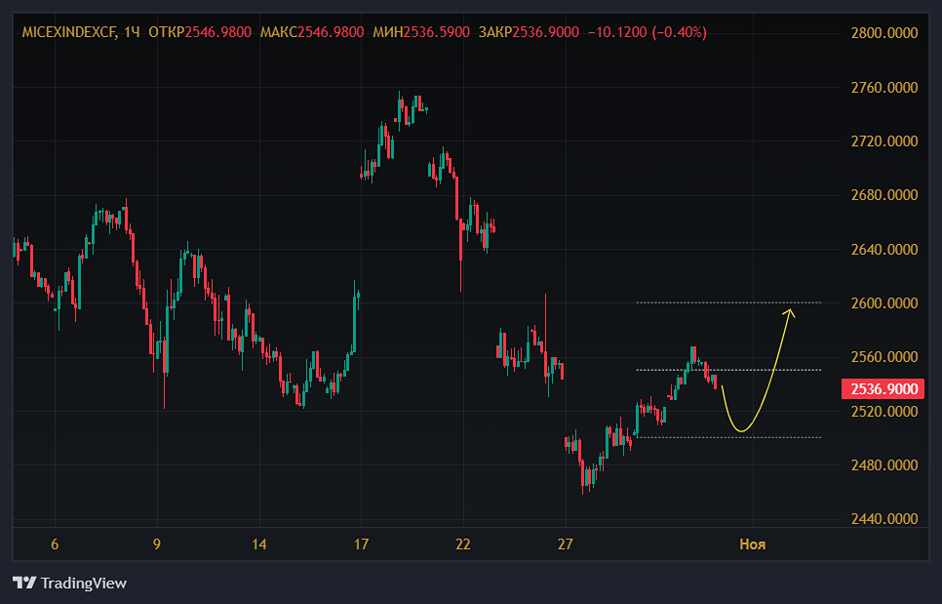The width and height of the screenshot is (942, 604).
Task: Click the 2720.0000 price axis label
Action: click(884, 141)
